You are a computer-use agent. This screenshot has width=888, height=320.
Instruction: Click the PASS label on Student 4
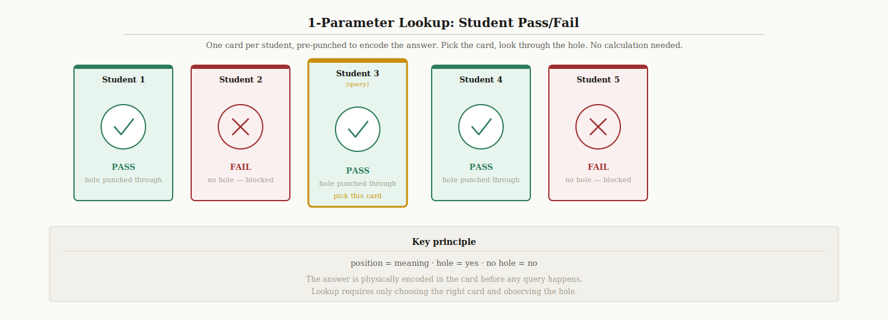tap(481, 167)
